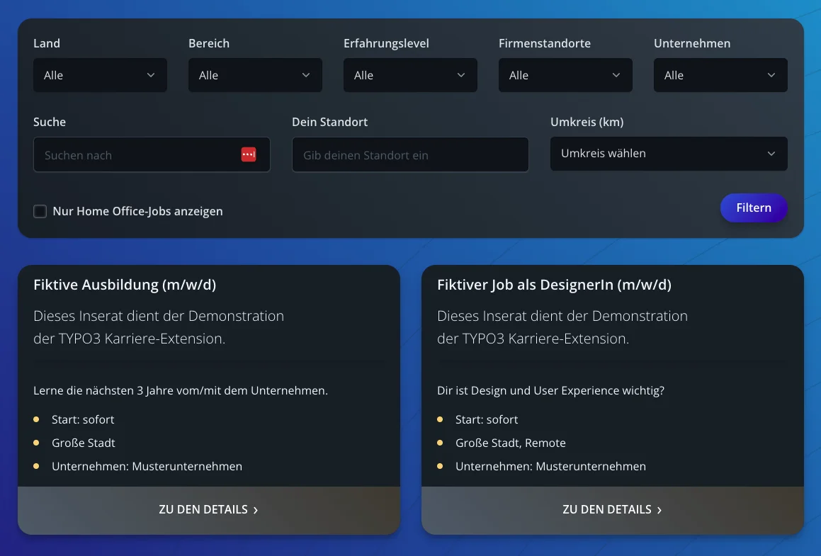This screenshot has height=556, width=821.
Task: Open the Umkreis wählen dropdown
Action: (x=669, y=154)
